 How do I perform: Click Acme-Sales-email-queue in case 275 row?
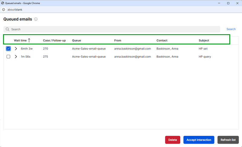(x=89, y=57)
